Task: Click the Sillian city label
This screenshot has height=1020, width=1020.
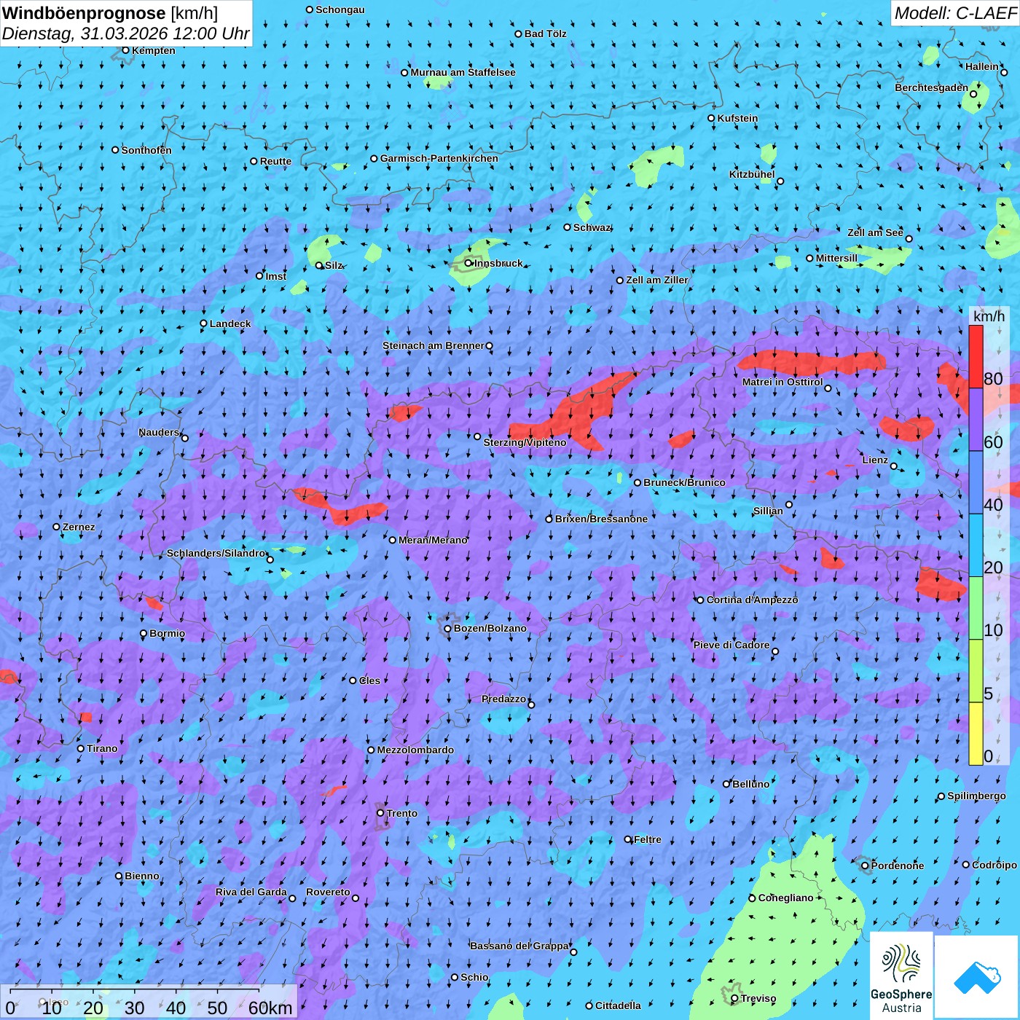Action: pos(768,511)
